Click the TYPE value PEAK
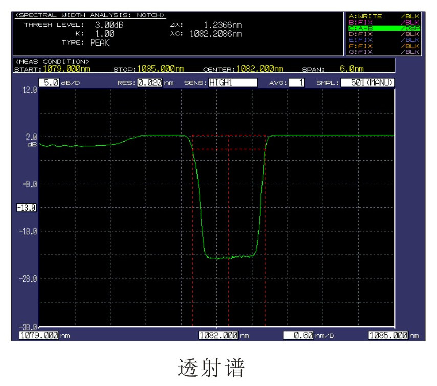The width and height of the screenshot is (437, 386). coord(99,42)
